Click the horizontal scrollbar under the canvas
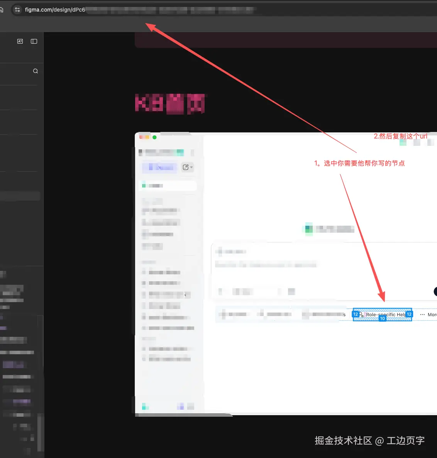This screenshot has width=437, height=458. pyautogui.click(x=184, y=415)
